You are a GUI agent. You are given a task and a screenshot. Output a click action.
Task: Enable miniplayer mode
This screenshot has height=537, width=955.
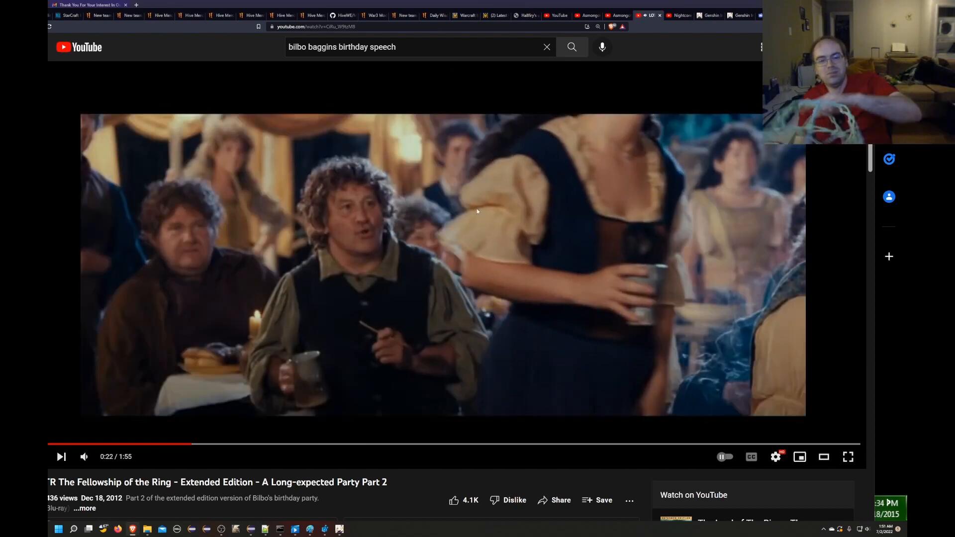point(799,457)
